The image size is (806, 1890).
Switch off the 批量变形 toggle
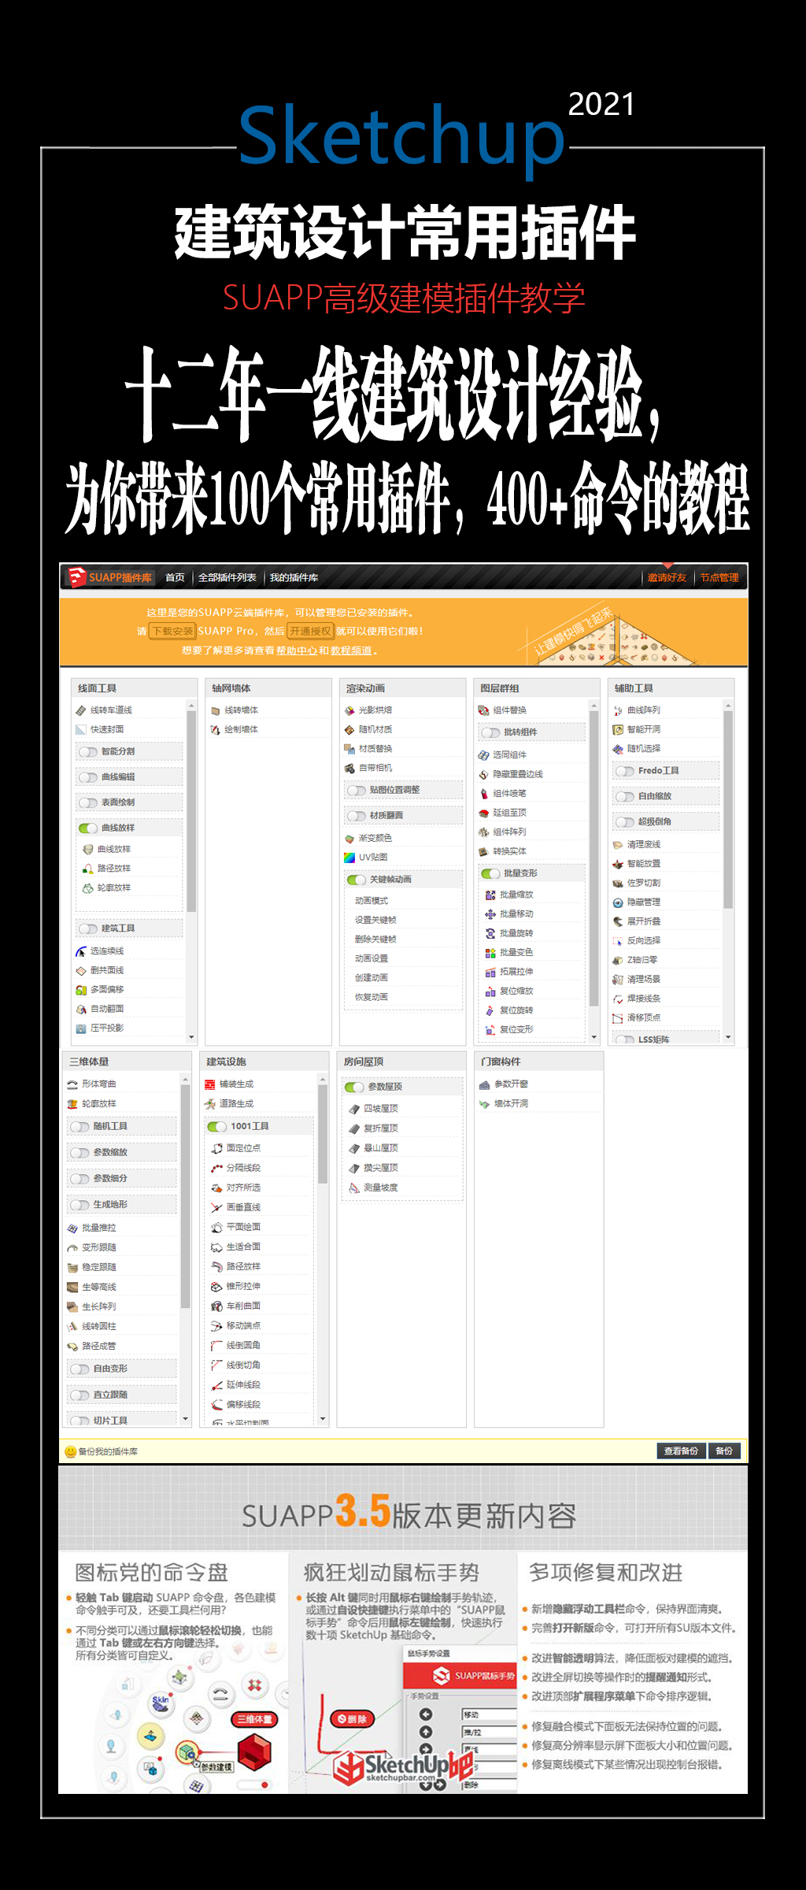point(491,873)
